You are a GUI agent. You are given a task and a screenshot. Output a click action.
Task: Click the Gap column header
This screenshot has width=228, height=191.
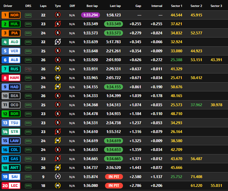tap(138, 6)
